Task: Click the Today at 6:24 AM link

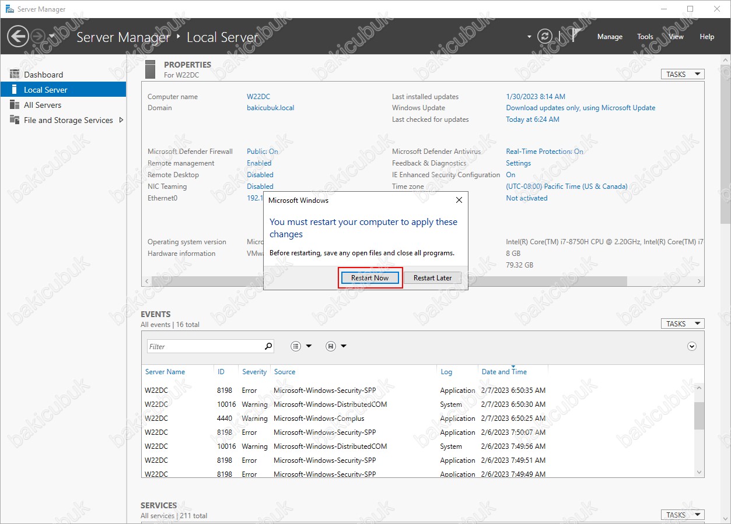Action: (x=533, y=119)
